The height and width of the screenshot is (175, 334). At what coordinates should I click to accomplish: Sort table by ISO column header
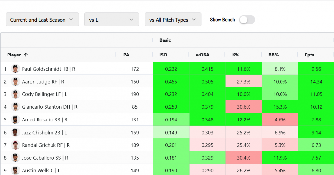pos(163,55)
